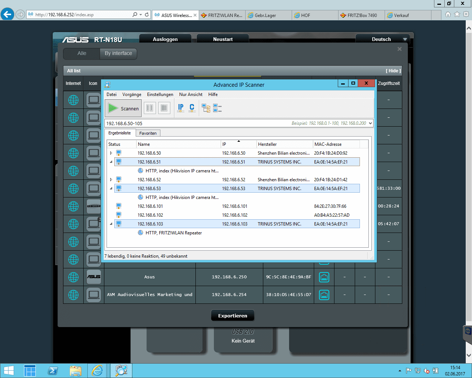Click the HTTP globe icon for FRITZ!WLAN Repeater
Viewport: 472px width, 378px height.
coord(140,233)
